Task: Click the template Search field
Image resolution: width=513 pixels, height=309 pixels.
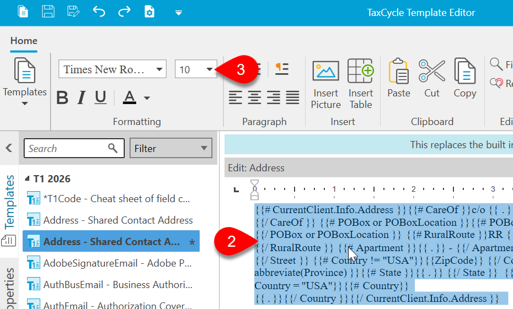Action: coord(74,148)
